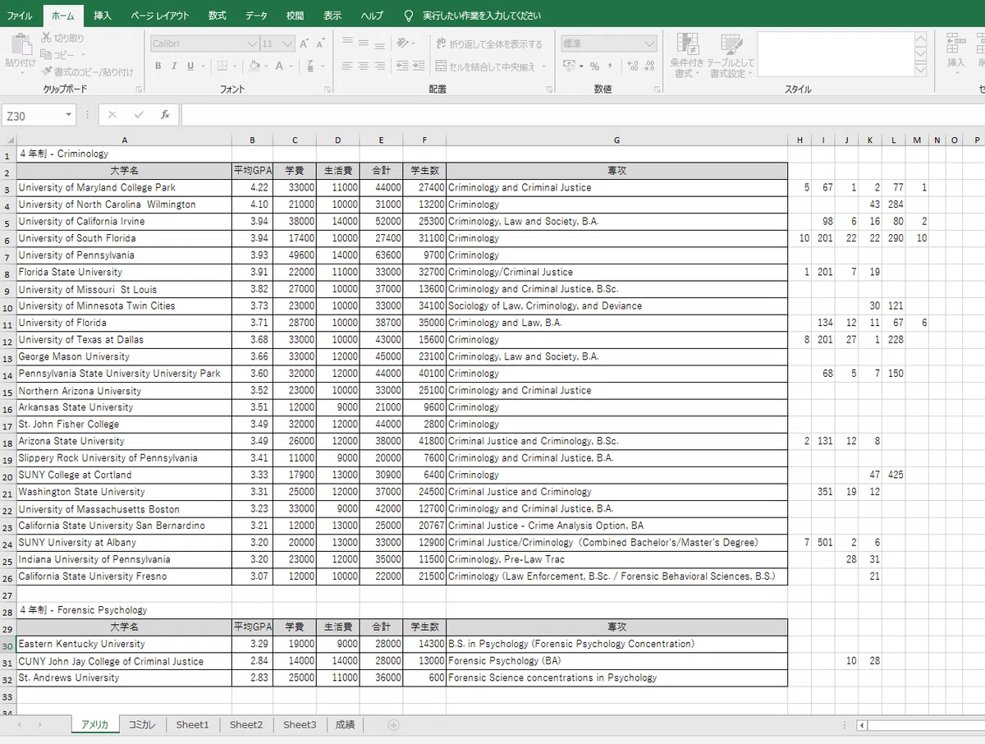
Task: Open the underline style dropdown arrow
Action: (x=204, y=67)
